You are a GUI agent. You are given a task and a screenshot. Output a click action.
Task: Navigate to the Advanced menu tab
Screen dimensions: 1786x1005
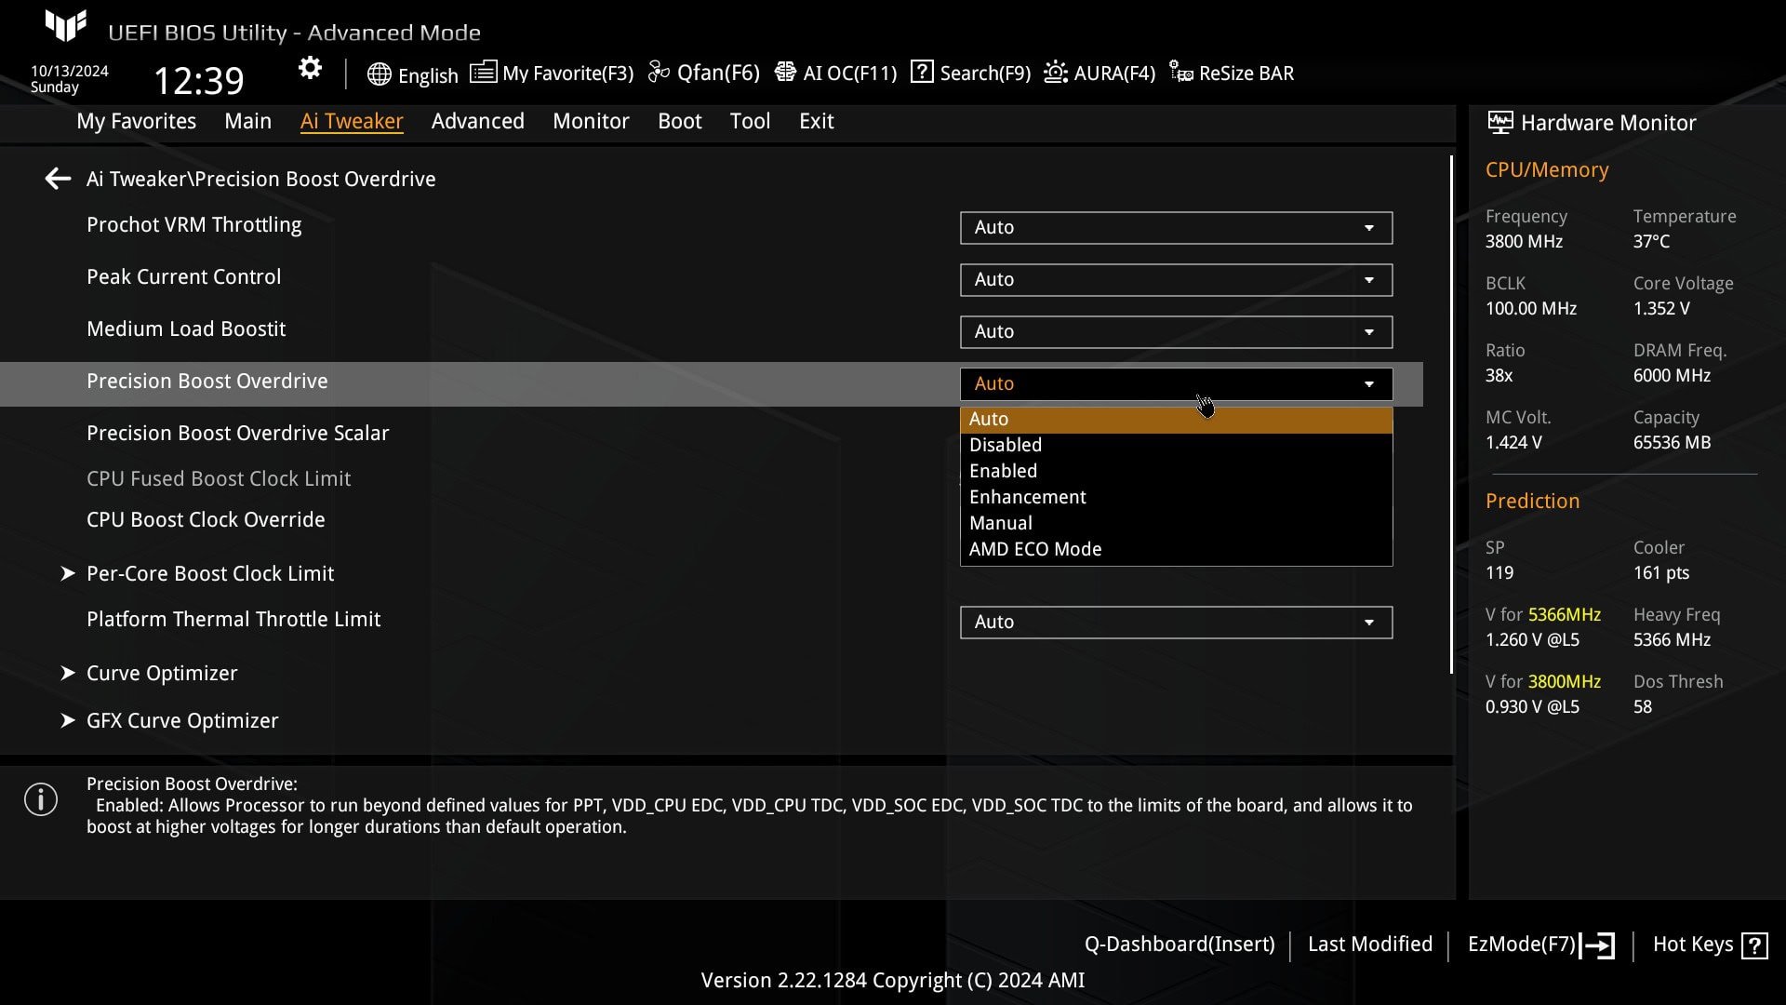[x=478, y=120]
